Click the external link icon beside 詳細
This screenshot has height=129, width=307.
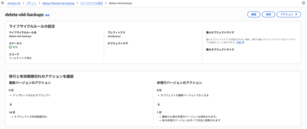point(243,43)
